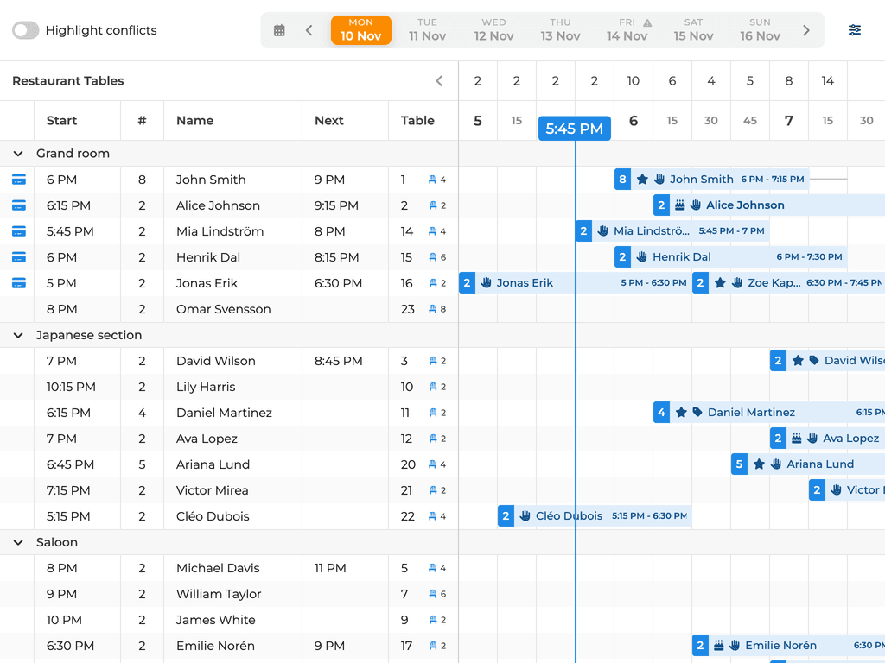
Task: Collapse the Japanese section
Action: tap(19, 335)
